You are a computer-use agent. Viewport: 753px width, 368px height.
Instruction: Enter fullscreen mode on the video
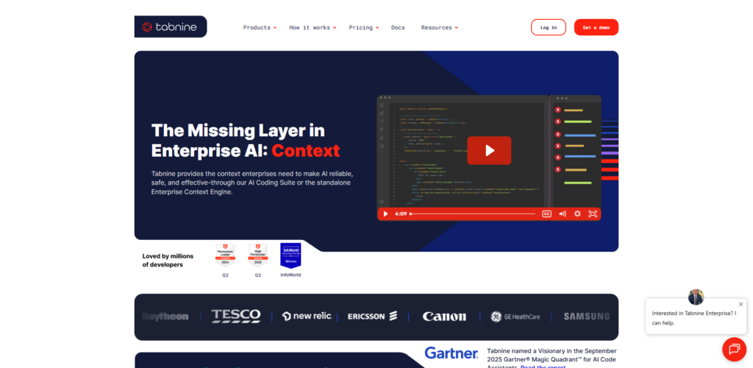(x=593, y=214)
